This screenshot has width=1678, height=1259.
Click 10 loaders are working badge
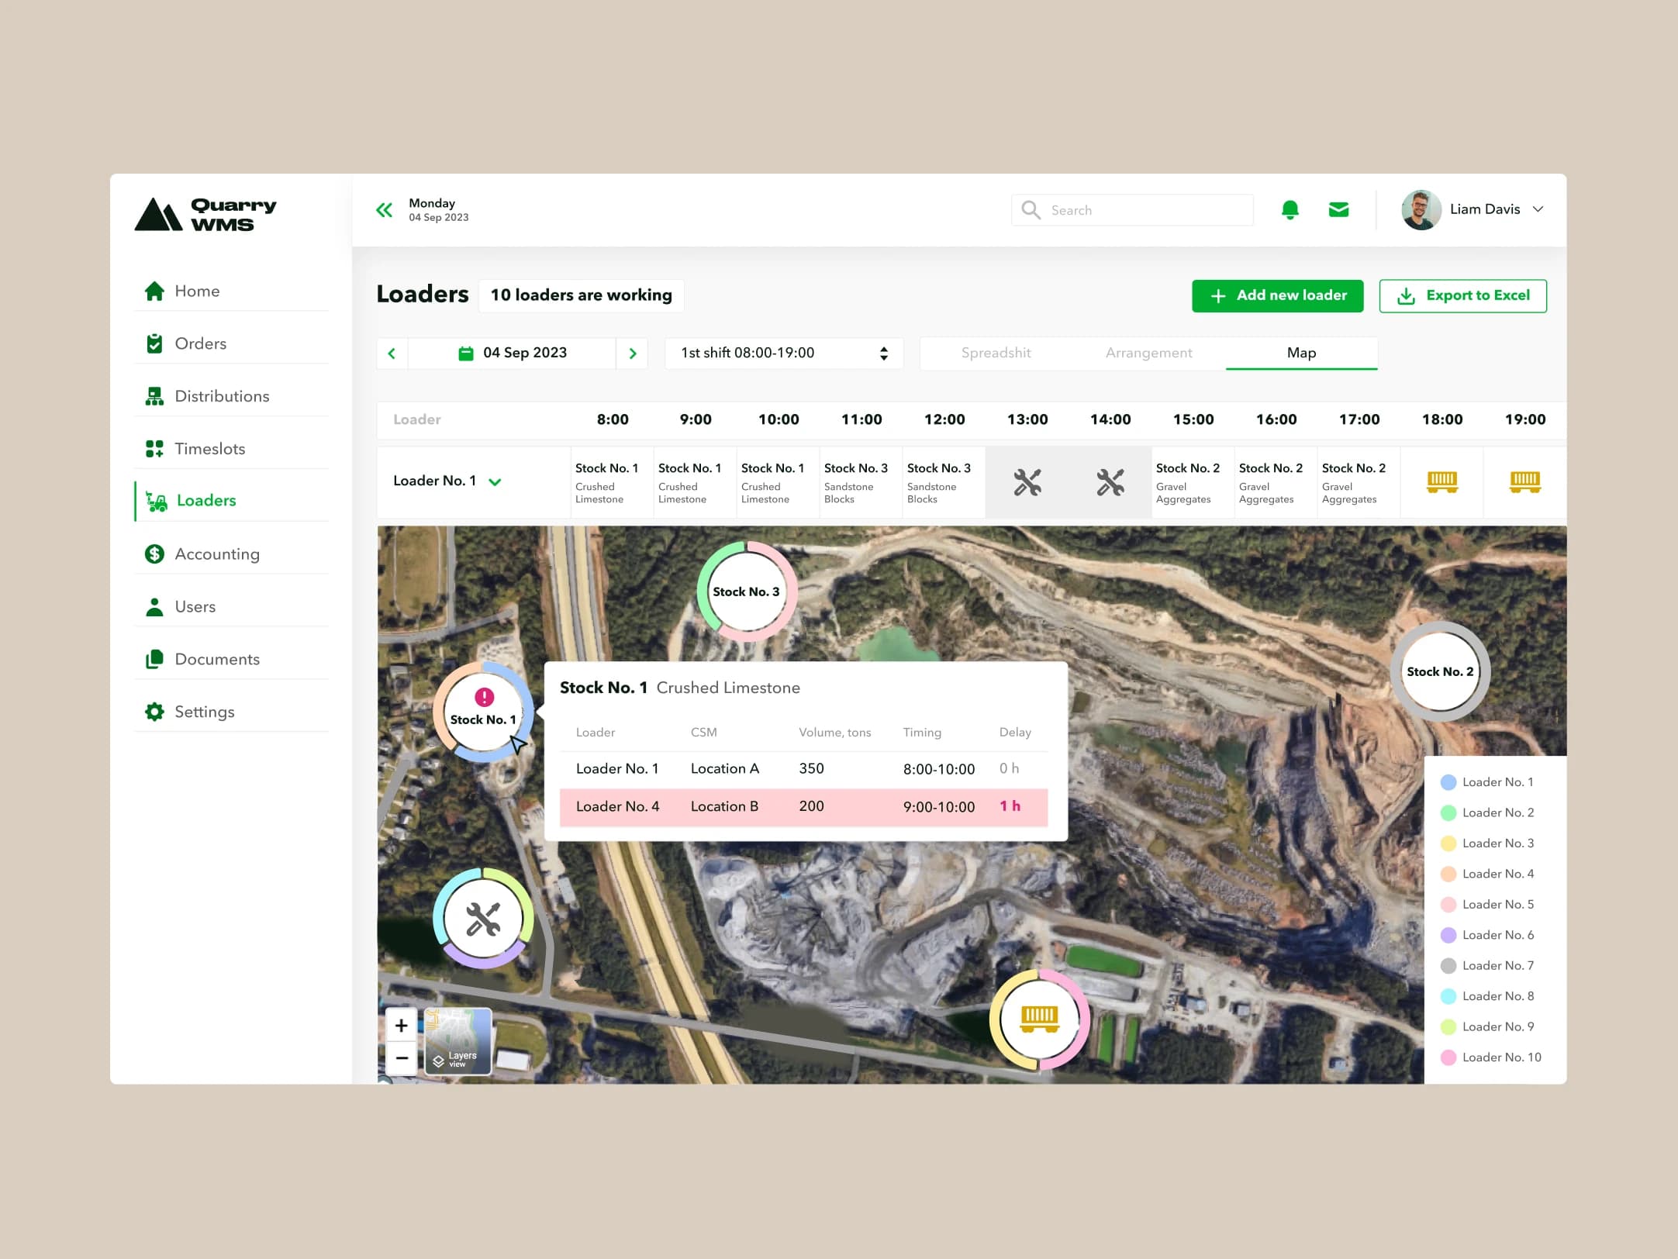click(x=581, y=295)
